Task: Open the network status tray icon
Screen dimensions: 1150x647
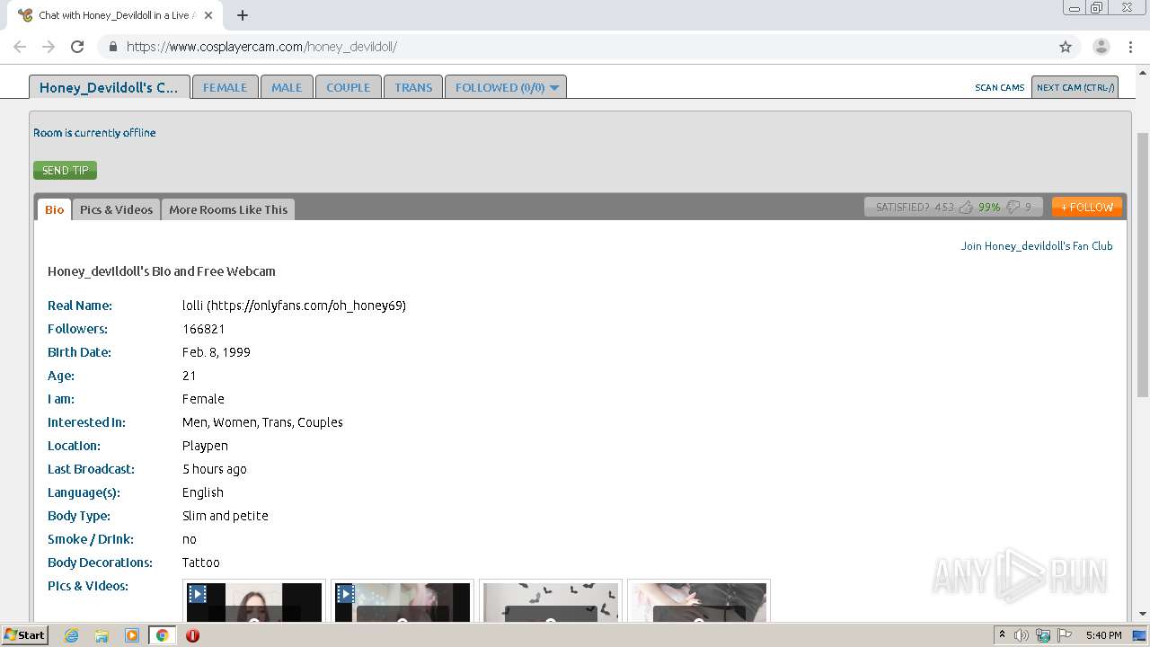Action: (1043, 635)
